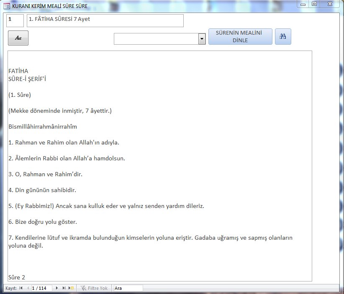Click the sure number field showing 1
The width and height of the screenshot is (344, 294).
(x=15, y=20)
